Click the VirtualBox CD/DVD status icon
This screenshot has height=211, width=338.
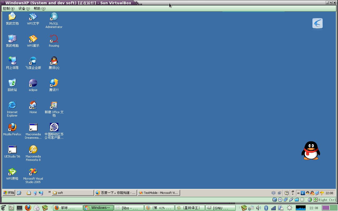point(280,200)
